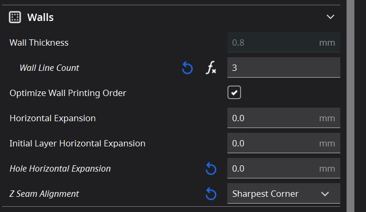The image size is (366, 212).
Task: Open the Z Seam Alignment dropdown
Action: 284,194
